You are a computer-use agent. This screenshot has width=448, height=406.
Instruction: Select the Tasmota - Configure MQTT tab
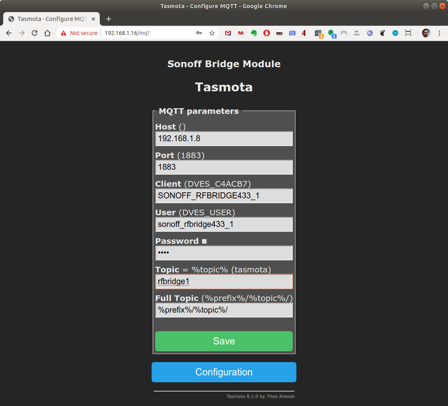[x=51, y=19]
